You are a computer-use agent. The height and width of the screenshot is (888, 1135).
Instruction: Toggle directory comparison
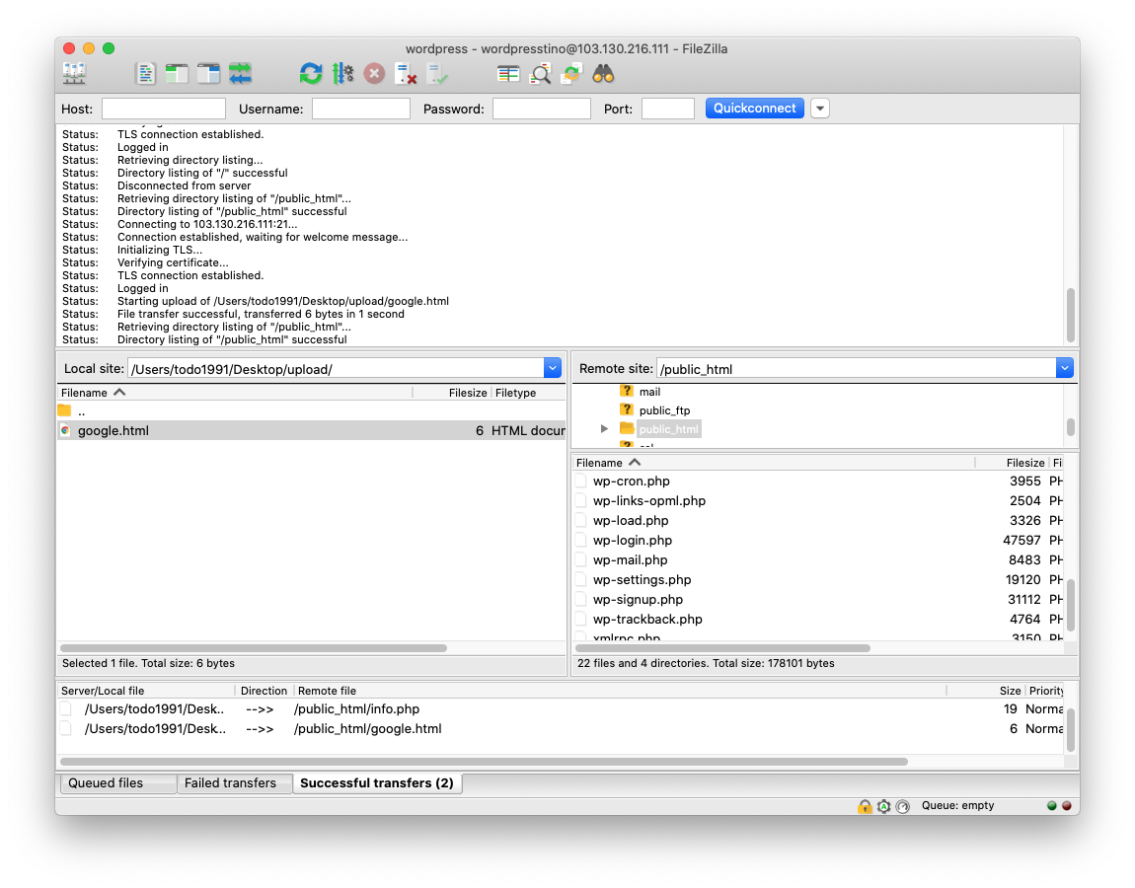click(540, 74)
